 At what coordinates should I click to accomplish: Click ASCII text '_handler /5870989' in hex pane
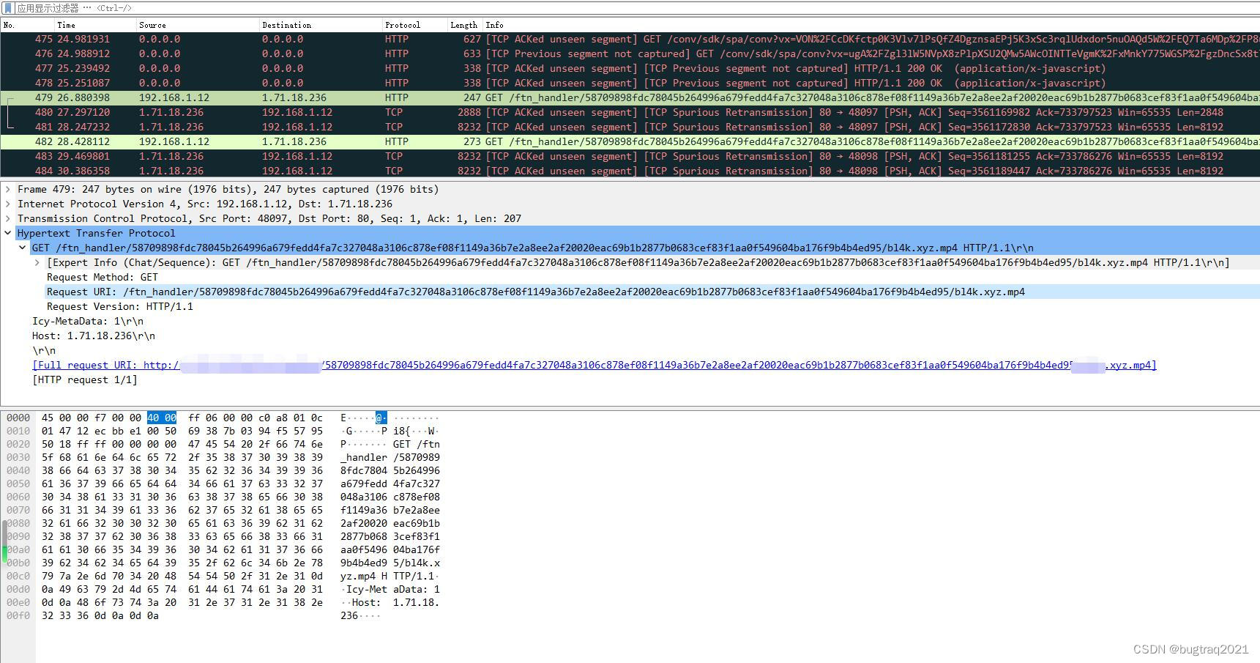pos(390,457)
